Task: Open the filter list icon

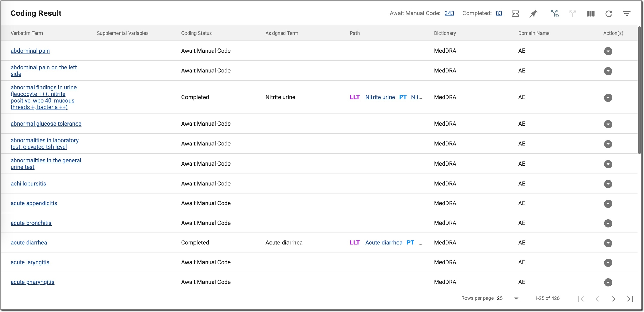Action: tap(626, 14)
